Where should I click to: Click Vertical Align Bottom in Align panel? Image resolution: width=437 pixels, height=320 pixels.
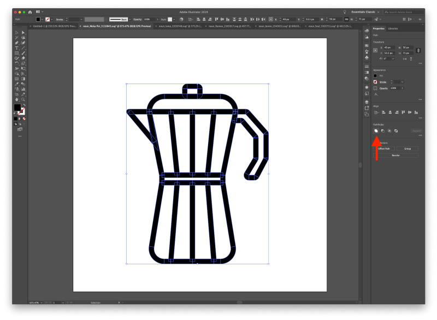pos(416,112)
